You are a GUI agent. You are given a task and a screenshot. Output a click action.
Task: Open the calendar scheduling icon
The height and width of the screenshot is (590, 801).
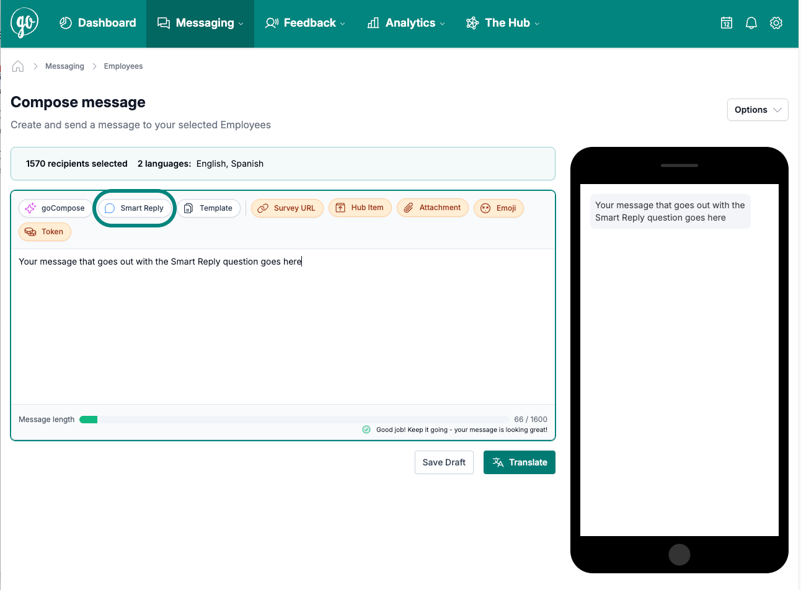(726, 22)
